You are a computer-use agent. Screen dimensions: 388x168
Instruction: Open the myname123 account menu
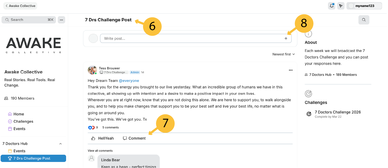coord(364,6)
